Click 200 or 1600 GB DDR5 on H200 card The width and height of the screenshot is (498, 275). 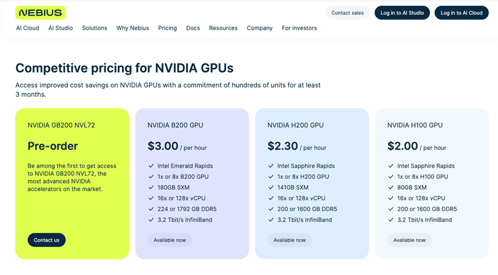(307, 209)
